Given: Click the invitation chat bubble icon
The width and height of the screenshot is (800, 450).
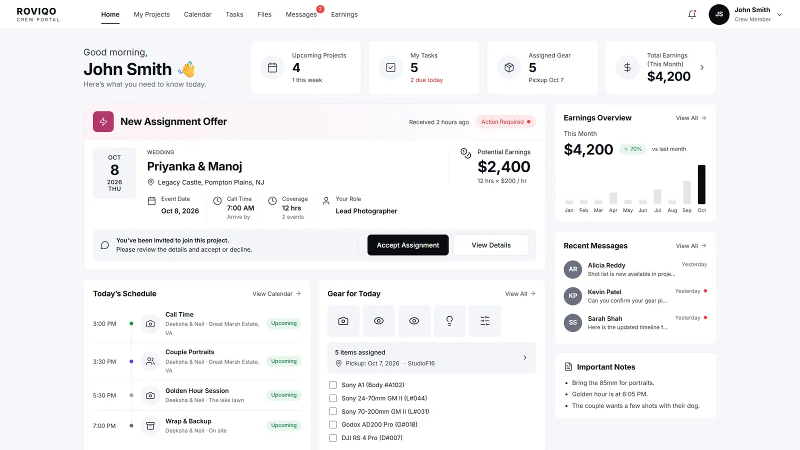Looking at the screenshot, I should point(105,245).
